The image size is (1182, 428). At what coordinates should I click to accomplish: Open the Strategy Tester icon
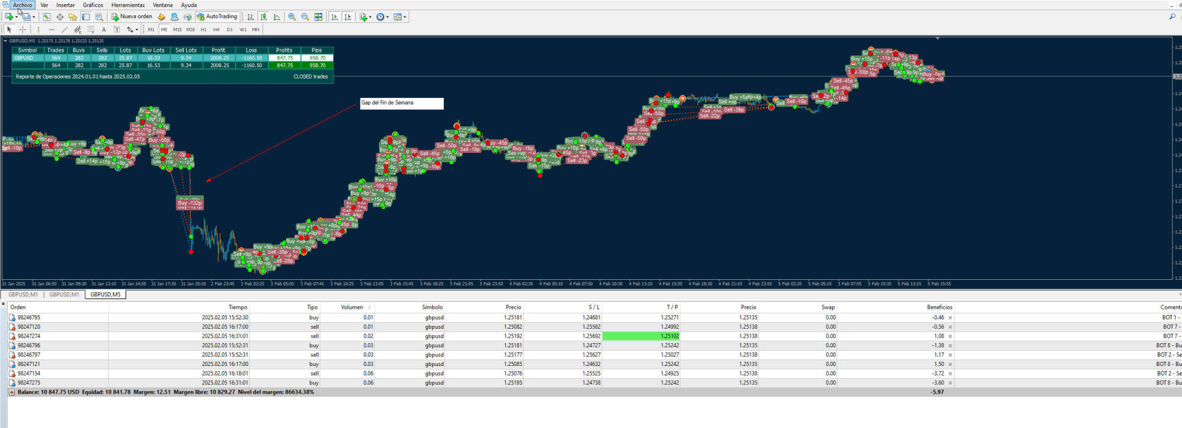(x=99, y=17)
